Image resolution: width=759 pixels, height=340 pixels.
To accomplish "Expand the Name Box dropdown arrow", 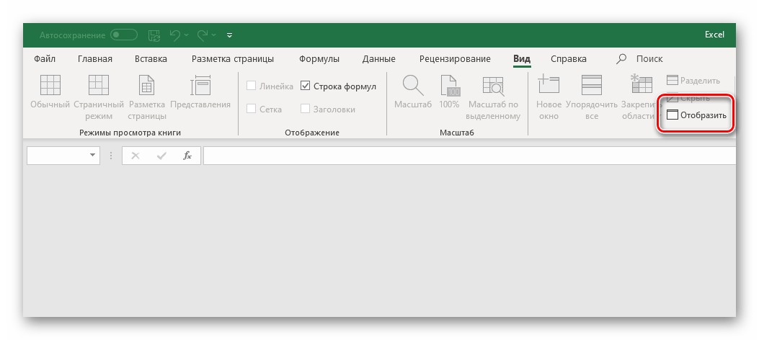I will (x=93, y=156).
